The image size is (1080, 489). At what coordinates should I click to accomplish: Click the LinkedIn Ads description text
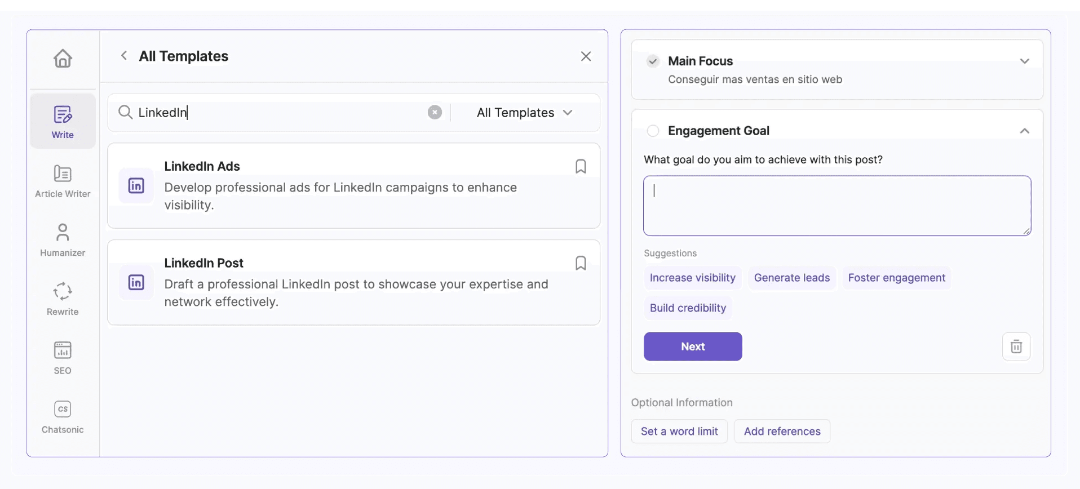point(340,196)
